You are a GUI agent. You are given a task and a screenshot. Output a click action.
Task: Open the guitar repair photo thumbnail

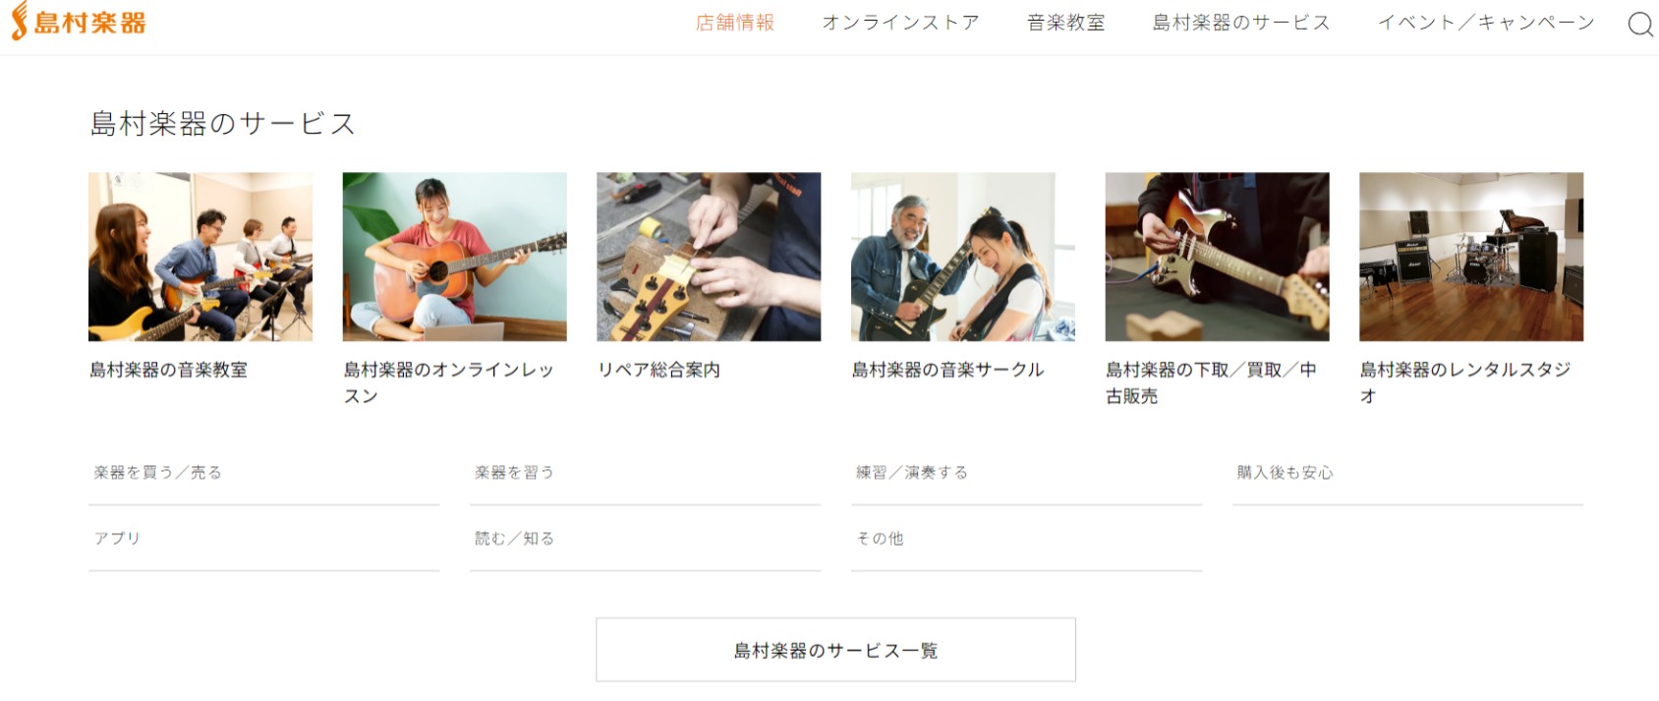(x=709, y=257)
